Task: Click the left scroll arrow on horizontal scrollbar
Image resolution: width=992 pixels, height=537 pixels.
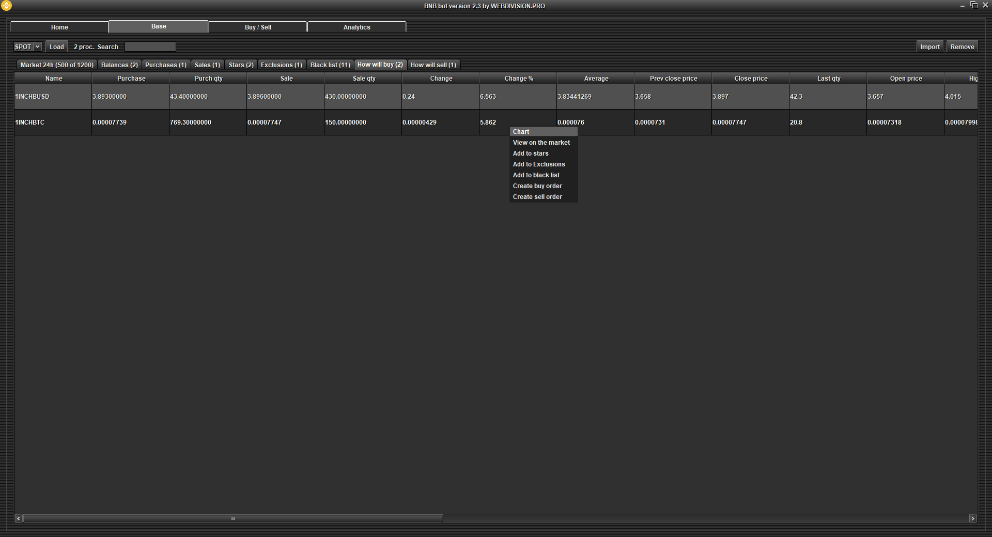Action: coord(19,518)
